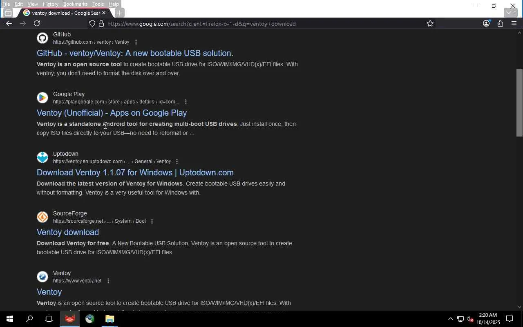Open the Bookmarks menu
The image size is (523, 327).
[75, 4]
